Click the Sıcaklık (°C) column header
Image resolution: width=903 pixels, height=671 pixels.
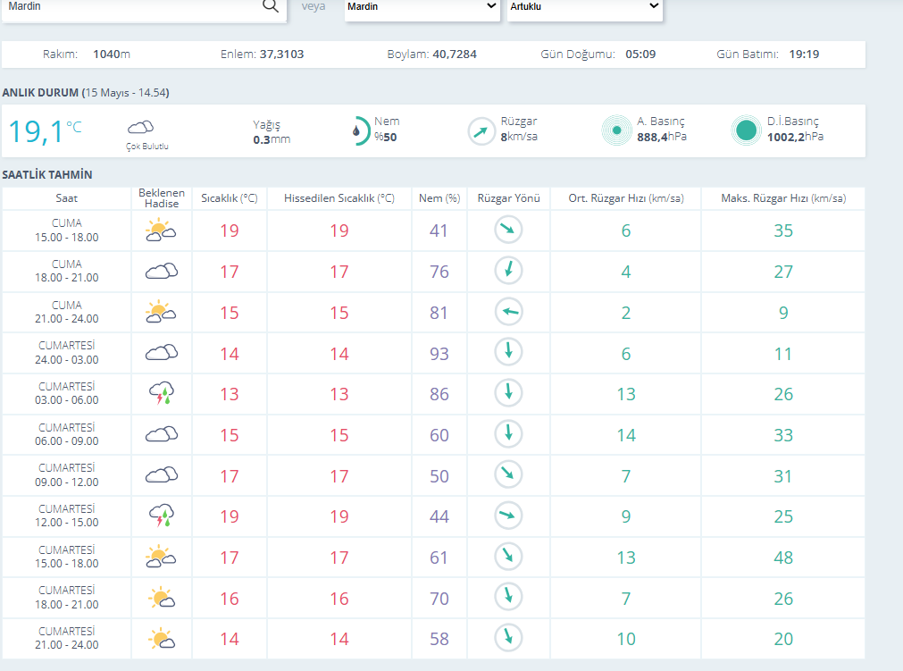tap(230, 198)
